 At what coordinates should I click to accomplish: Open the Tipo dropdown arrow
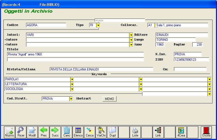point(98,25)
